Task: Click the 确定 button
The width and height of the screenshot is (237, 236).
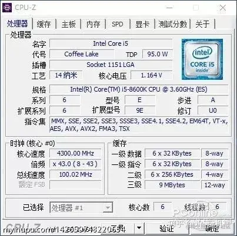Action: pyautogui.click(x=212, y=228)
